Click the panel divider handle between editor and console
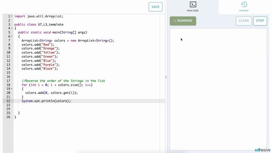Screen dimensions: 272x153 [166, 77]
